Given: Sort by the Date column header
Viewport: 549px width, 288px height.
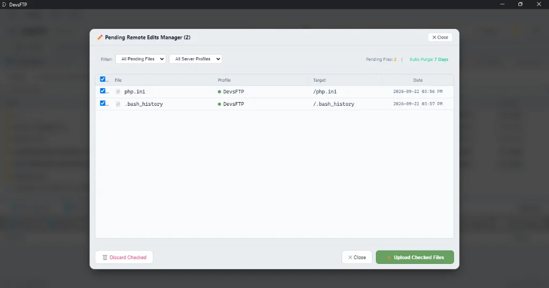Looking at the screenshot, I should [418, 80].
